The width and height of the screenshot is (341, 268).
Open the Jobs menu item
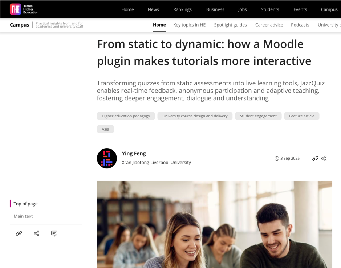pyautogui.click(x=242, y=9)
